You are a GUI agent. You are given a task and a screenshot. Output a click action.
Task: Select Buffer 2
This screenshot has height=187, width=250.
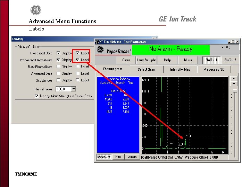point(230,60)
